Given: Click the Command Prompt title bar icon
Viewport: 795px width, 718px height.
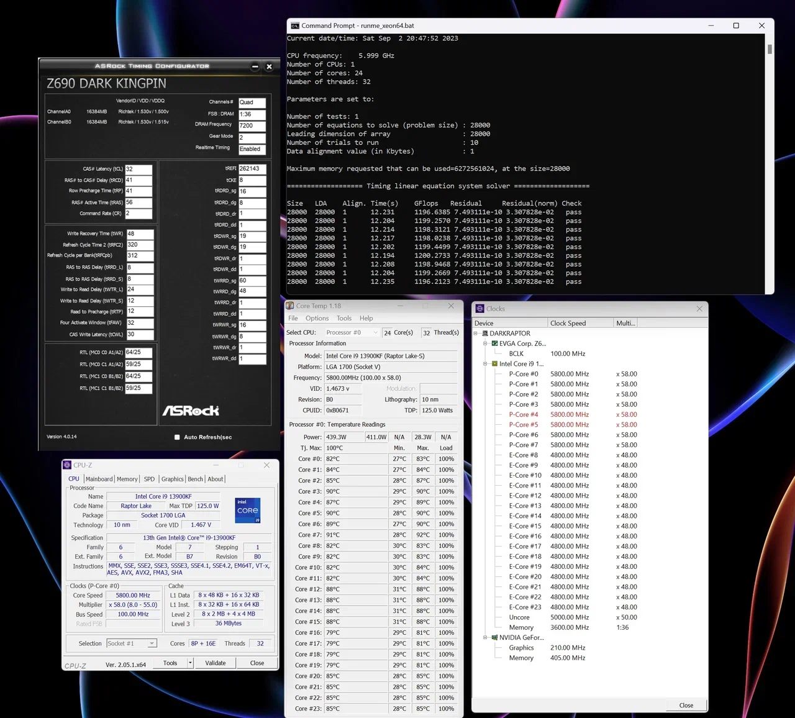Looking at the screenshot, I should (x=295, y=25).
